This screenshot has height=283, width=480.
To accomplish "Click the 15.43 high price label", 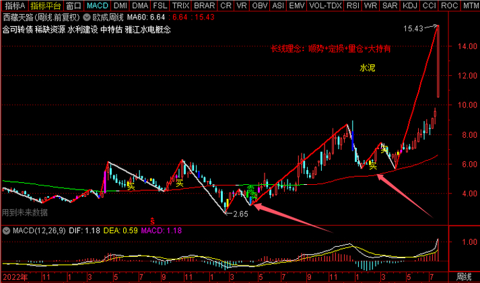I will tap(413, 29).
